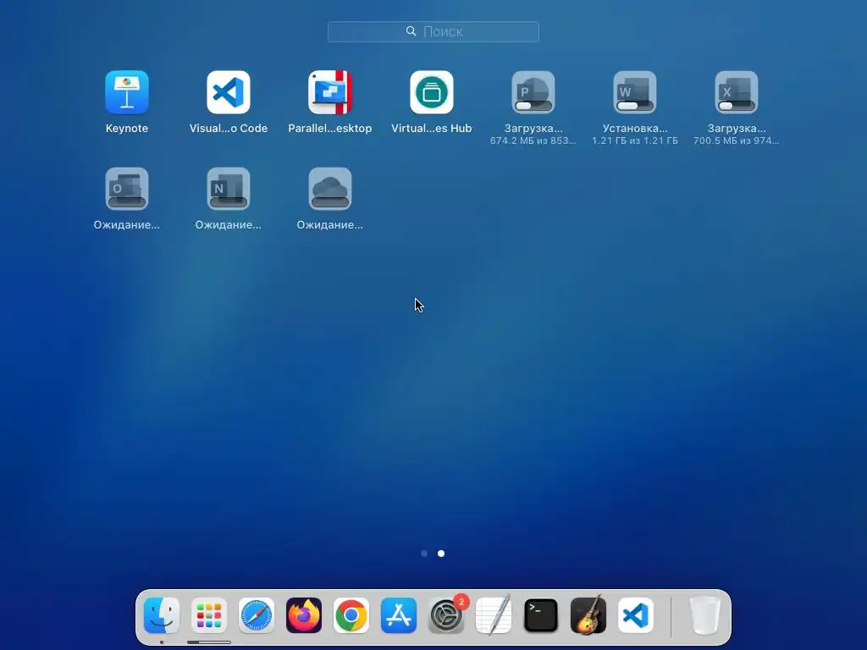Open Safari from the Dock

pos(257,615)
